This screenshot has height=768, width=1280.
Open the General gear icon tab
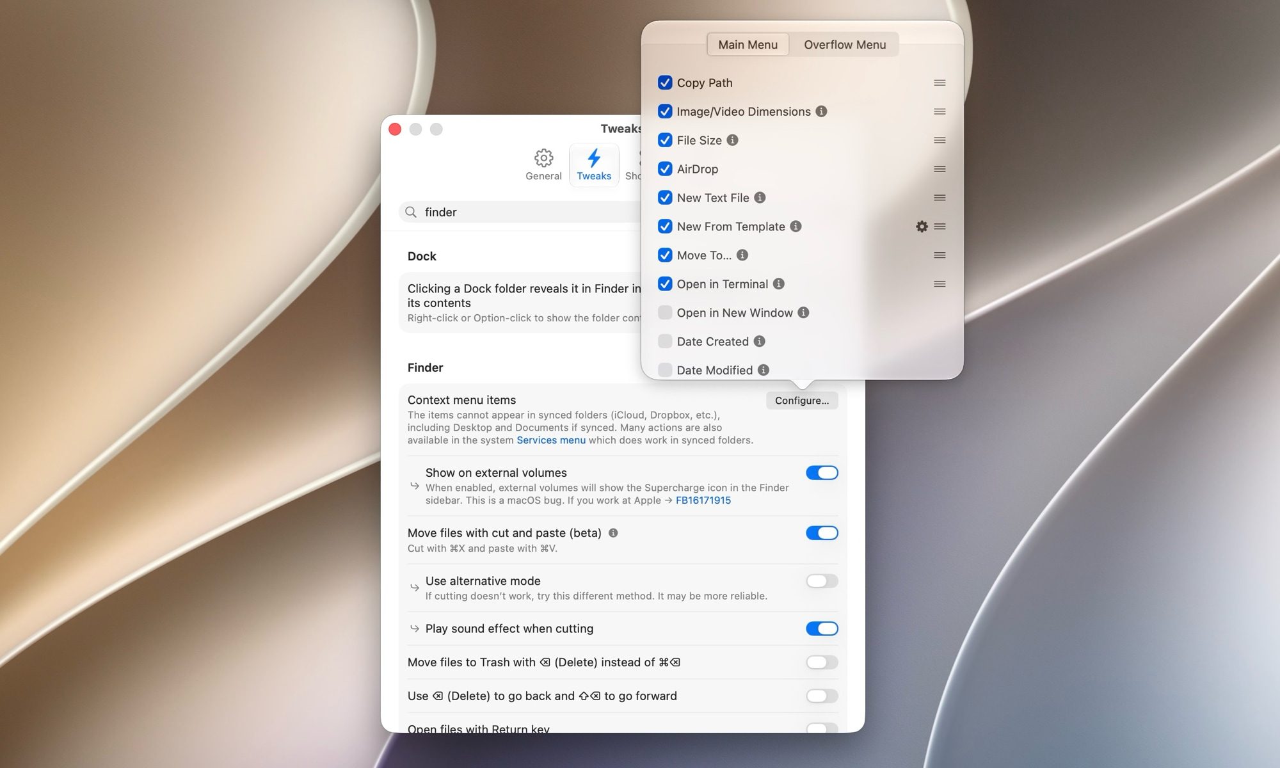pos(543,164)
